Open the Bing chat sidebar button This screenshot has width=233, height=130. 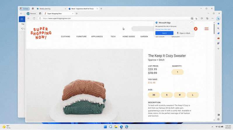[x=218, y=18]
